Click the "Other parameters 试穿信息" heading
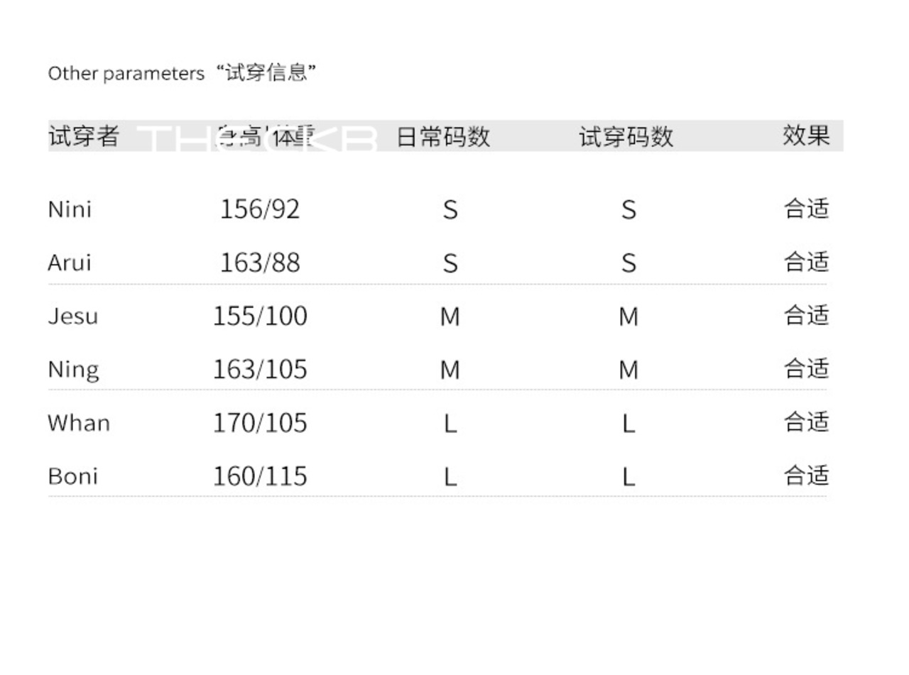The width and height of the screenshot is (909, 675). tap(182, 72)
